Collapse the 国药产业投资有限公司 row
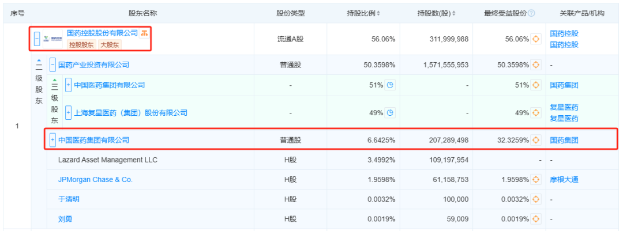 click(x=52, y=65)
